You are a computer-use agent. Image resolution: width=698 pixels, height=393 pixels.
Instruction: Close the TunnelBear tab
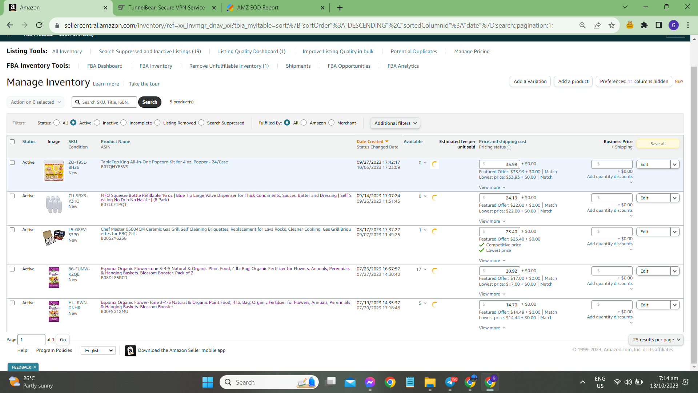(x=214, y=8)
